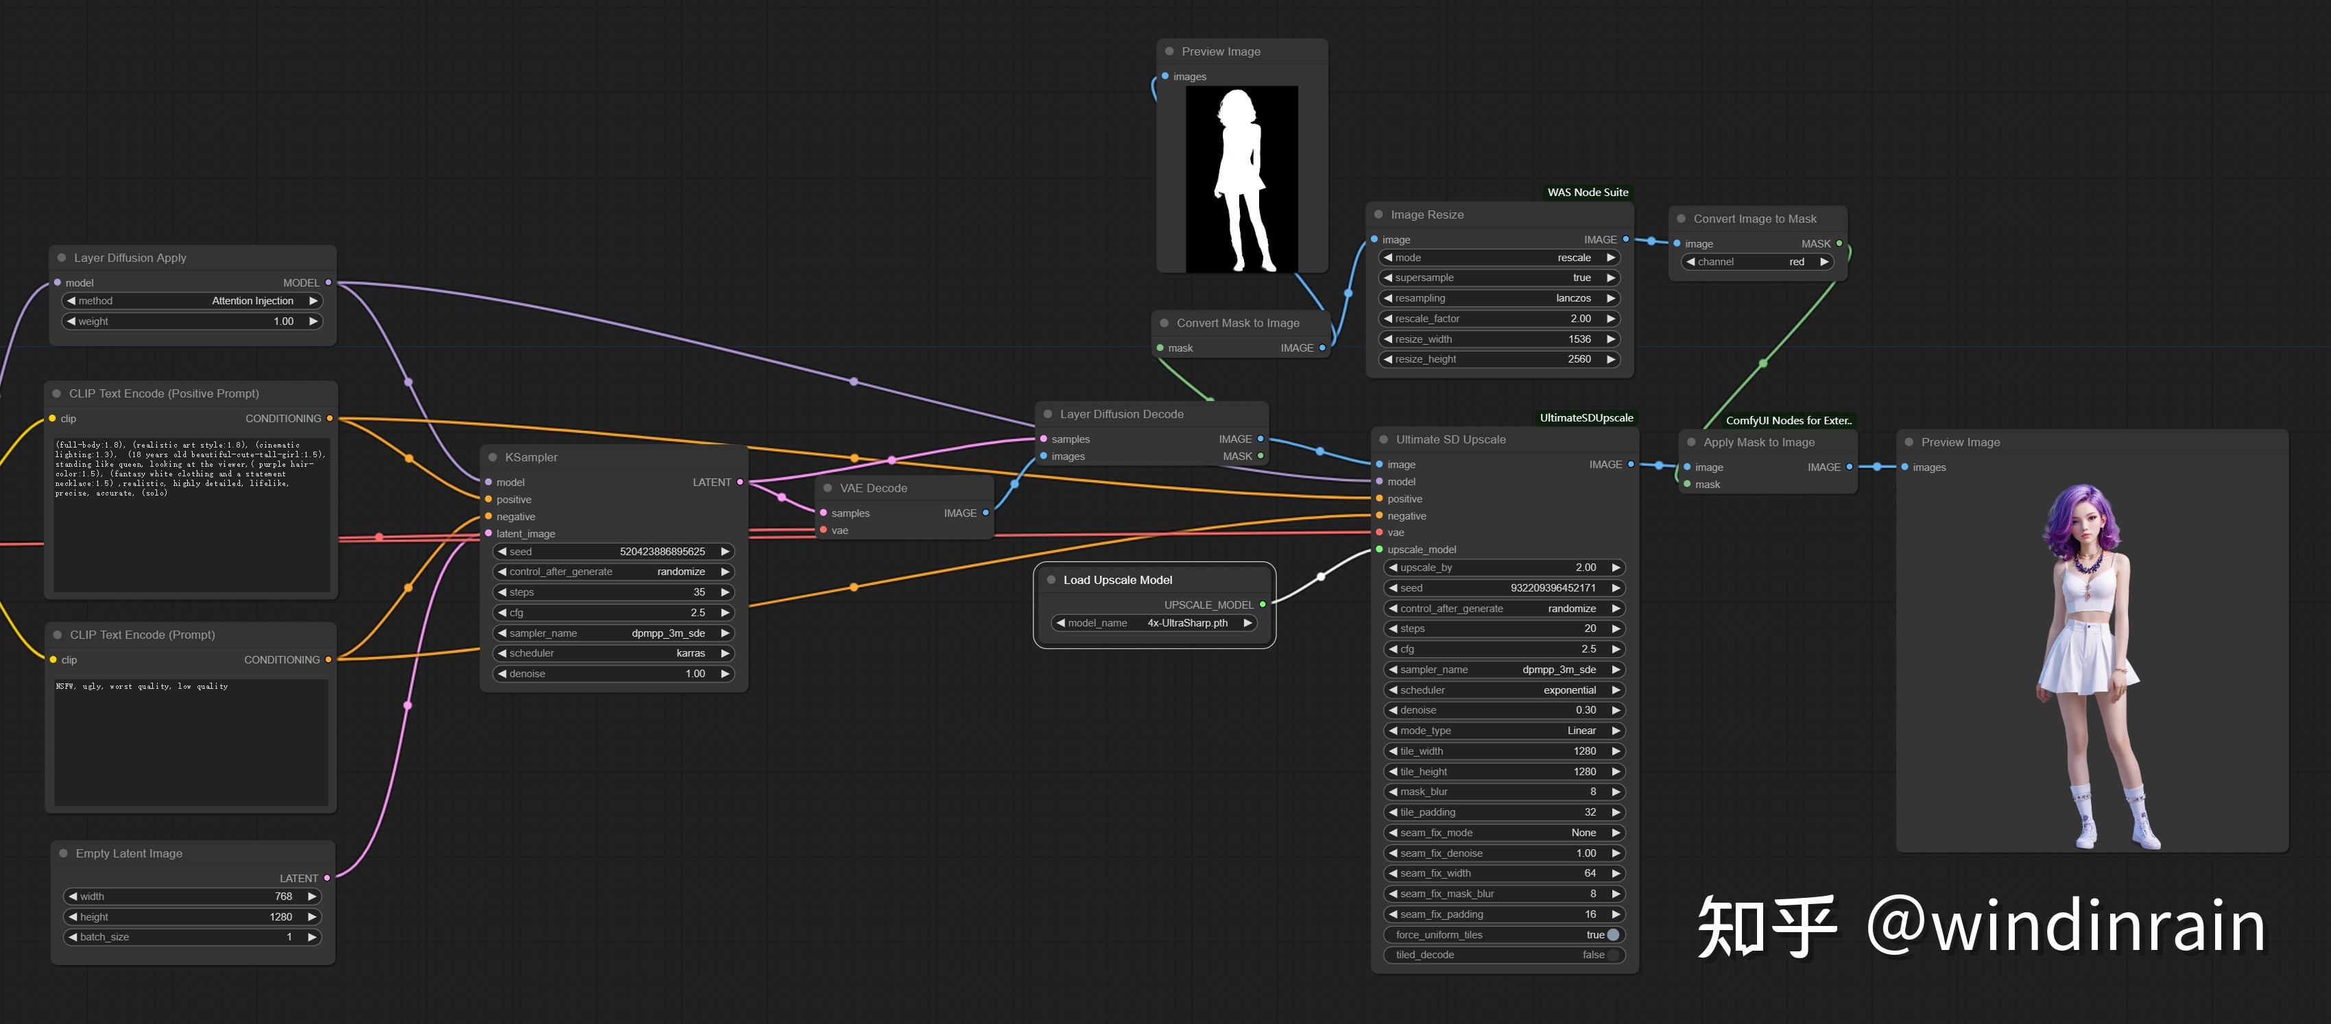This screenshot has width=2331, height=1024.
Task: Increase KSampler steps with right arrow
Action: click(x=725, y=592)
